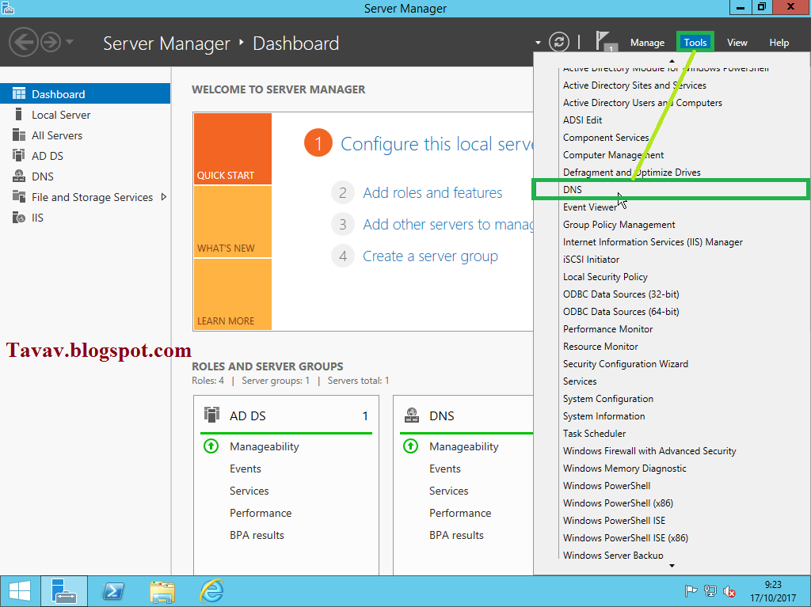
Task: Choose Active Directory Sites and Services
Action: 634,85
